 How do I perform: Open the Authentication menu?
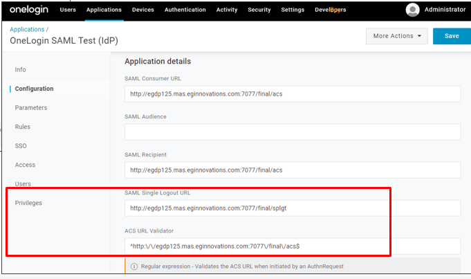point(185,10)
